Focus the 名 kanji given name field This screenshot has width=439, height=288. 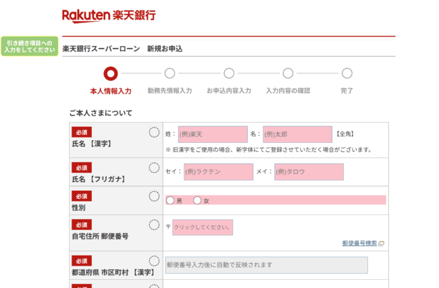pyautogui.click(x=297, y=134)
